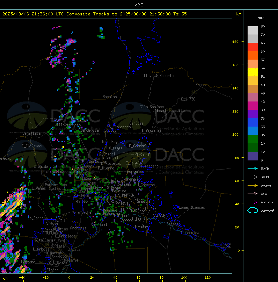
Task: Pick the purple 39–36 dBZ color swatch
Action: [253, 114]
